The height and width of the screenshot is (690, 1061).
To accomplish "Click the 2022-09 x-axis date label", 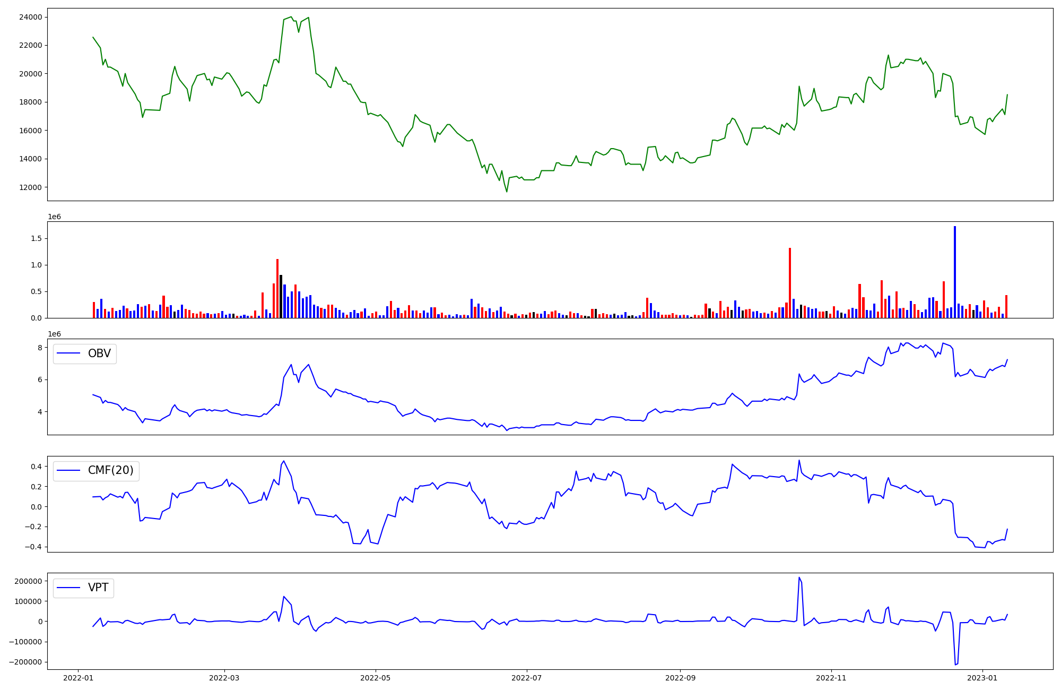I will tap(680, 678).
